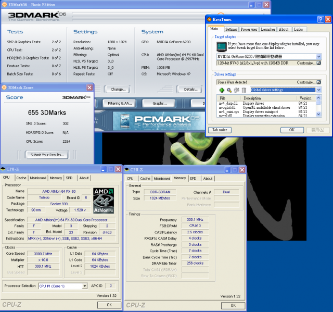This screenshot has width=333, height=312.
Task: Minimize the left CPU-Z window
Action: (x=103, y=169)
